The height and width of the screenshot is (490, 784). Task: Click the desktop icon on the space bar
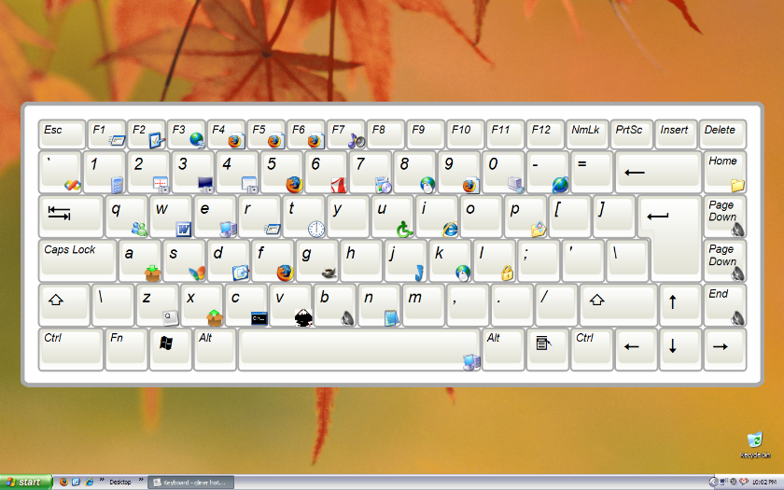[471, 362]
